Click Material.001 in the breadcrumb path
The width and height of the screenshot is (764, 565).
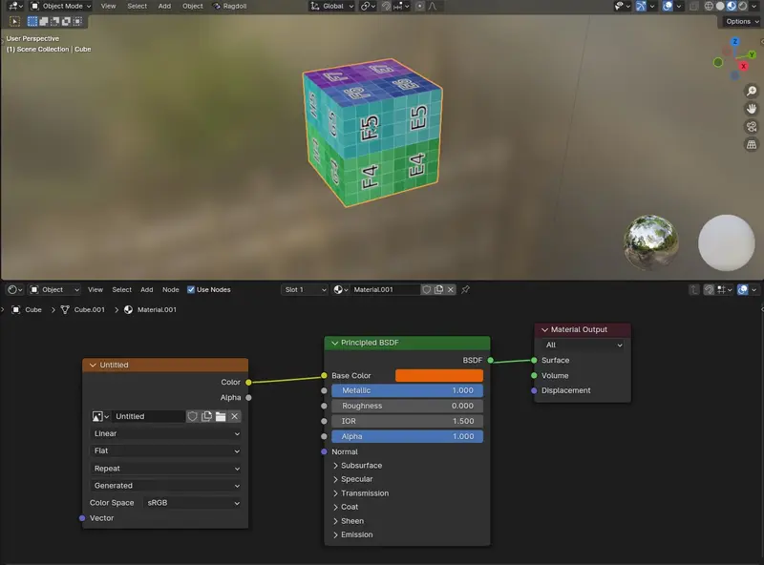(158, 309)
